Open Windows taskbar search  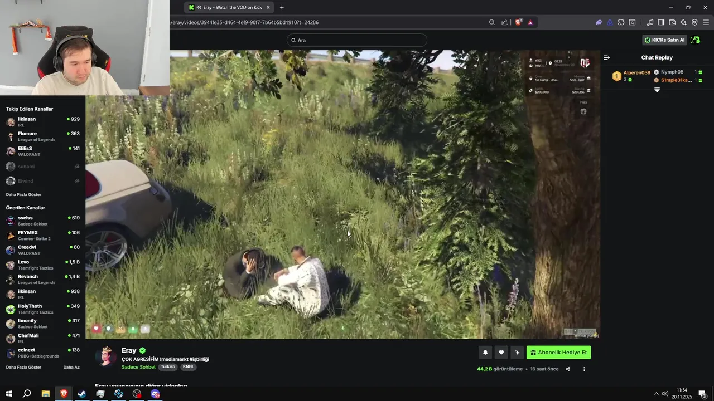[27, 394]
